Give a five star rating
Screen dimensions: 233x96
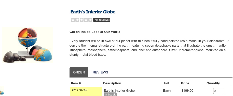(x=90, y=20)
